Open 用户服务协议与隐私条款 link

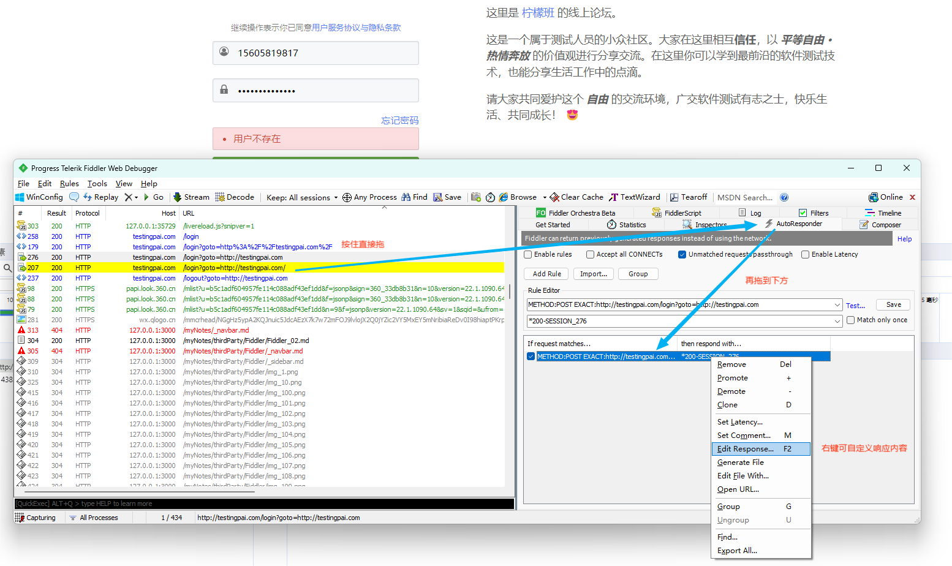tap(356, 28)
